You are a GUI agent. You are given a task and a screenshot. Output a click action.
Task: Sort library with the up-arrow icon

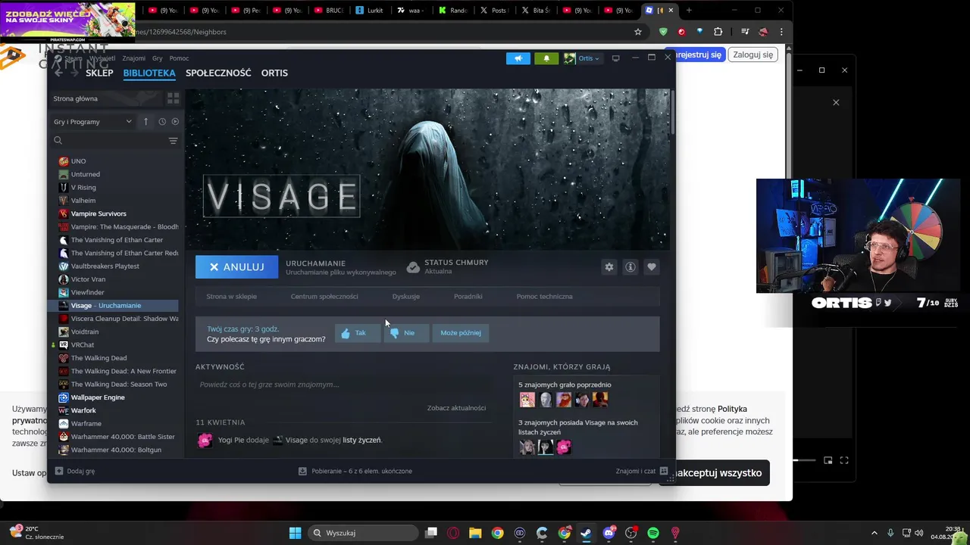pyautogui.click(x=145, y=121)
